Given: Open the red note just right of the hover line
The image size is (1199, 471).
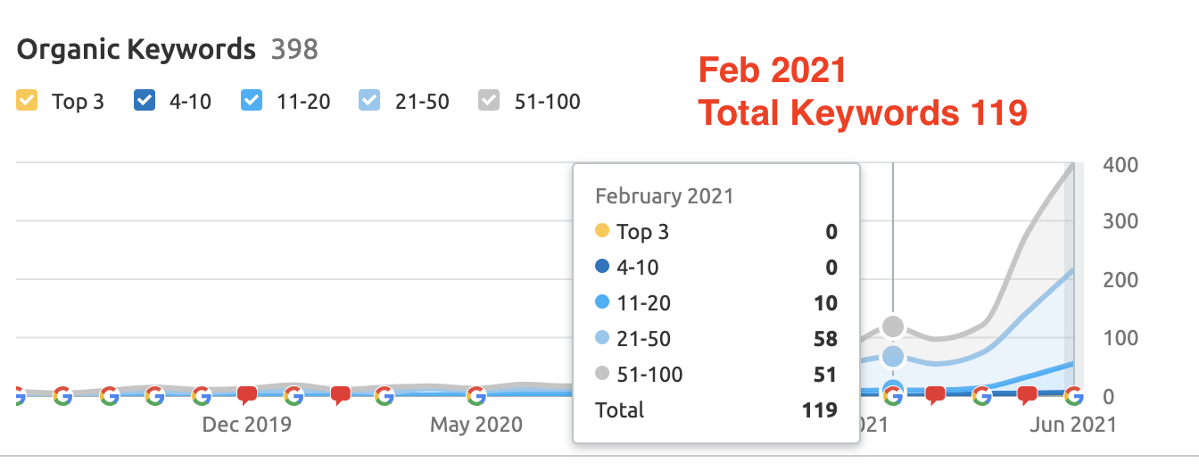Looking at the screenshot, I should (x=935, y=394).
